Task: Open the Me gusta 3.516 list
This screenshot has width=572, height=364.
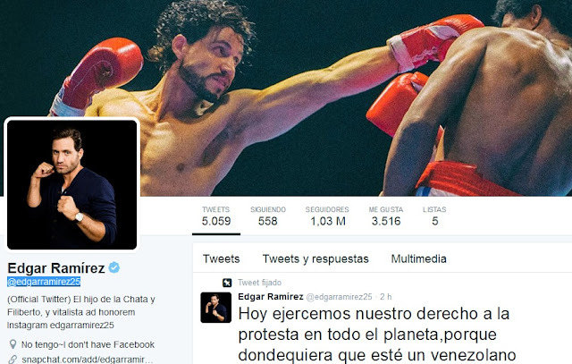Action: coord(386,216)
